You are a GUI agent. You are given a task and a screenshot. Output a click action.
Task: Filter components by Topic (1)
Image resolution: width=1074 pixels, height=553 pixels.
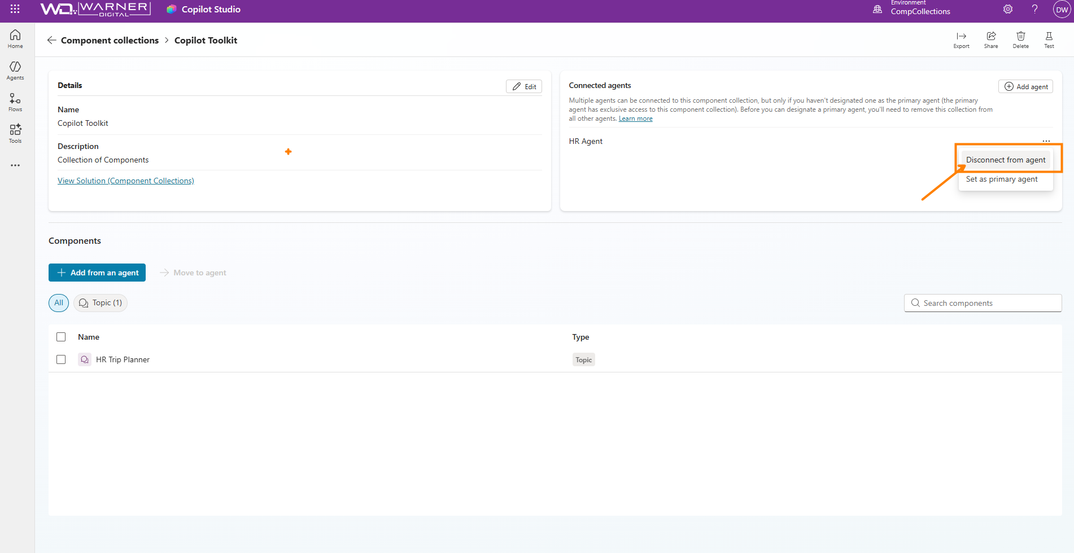[x=101, y=303]
